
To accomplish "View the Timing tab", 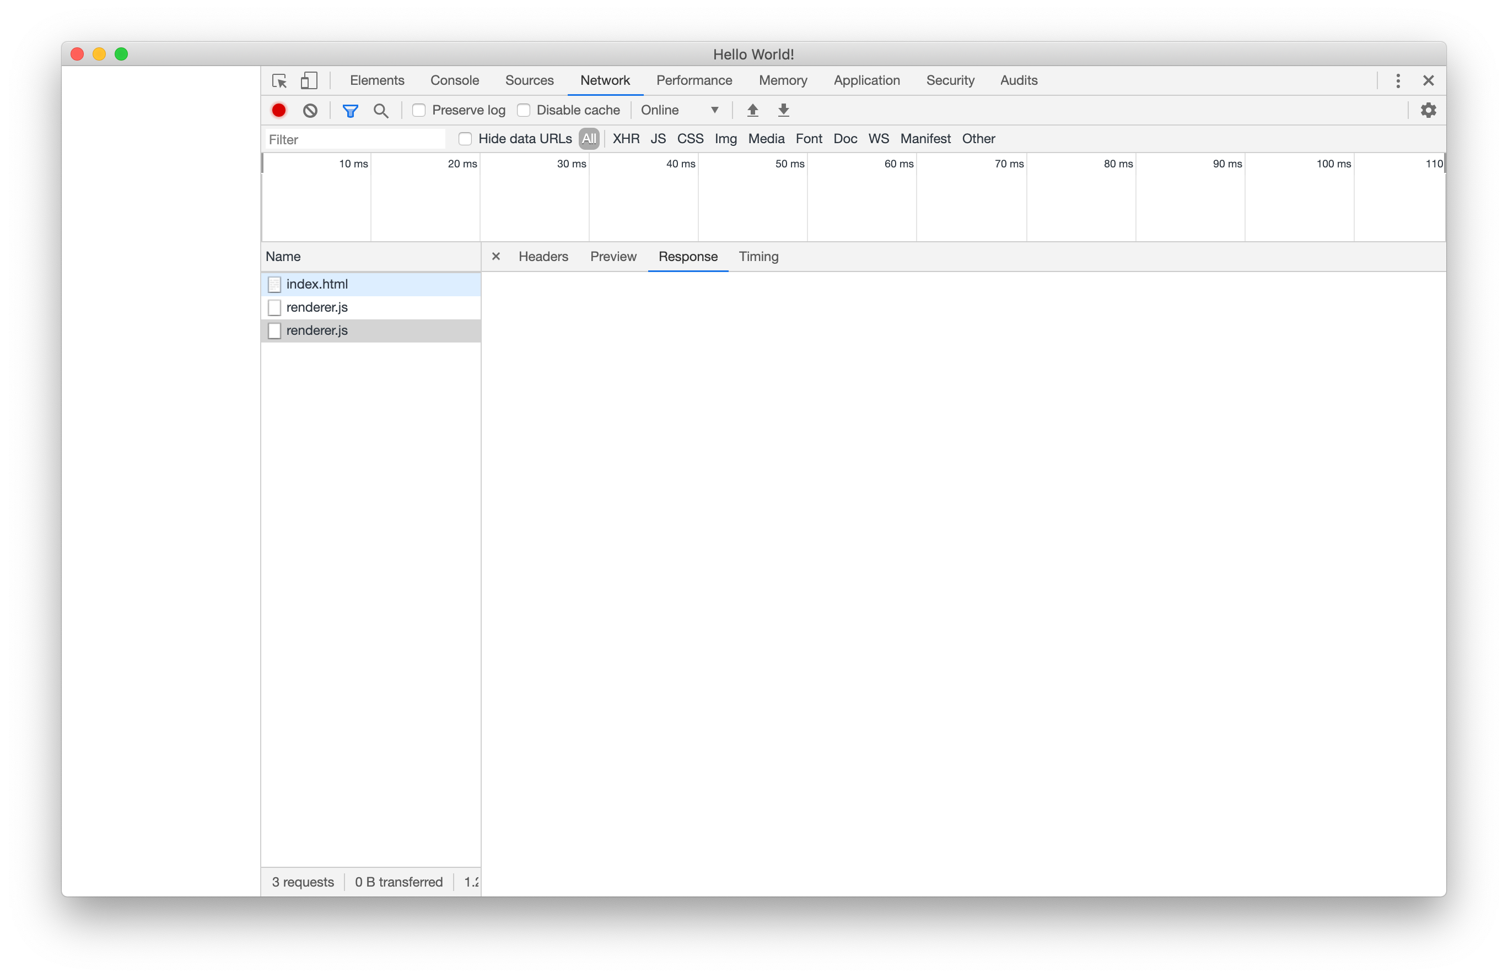I will coord(758,257).
